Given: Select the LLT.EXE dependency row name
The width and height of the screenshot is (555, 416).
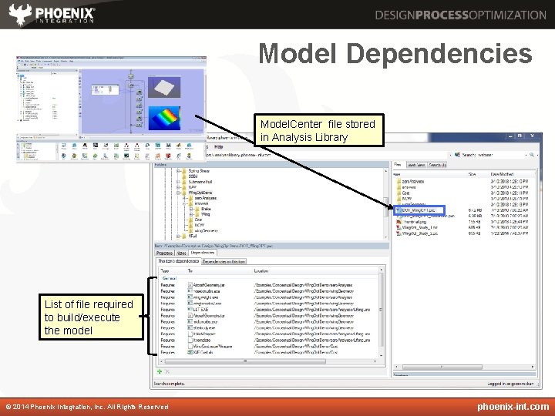Looking at the screenshot, I should click(200, 309).
